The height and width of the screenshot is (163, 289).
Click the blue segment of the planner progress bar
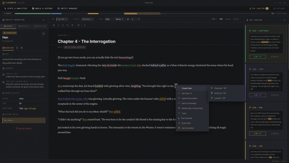(56, 14)
